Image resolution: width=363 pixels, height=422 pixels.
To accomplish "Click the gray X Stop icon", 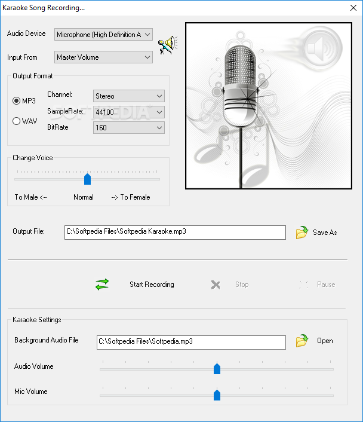I will pyautogui.click(x=216, y=285).
